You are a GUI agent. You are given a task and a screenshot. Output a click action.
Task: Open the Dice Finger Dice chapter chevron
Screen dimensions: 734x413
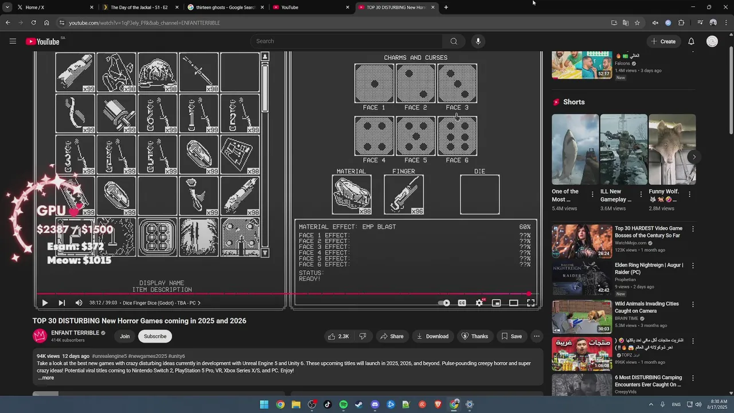pos(199,303)
